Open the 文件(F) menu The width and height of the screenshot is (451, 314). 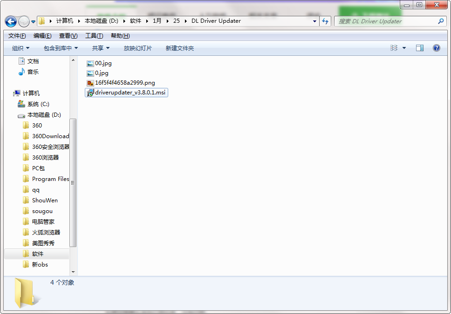click(x=17, y=36)
